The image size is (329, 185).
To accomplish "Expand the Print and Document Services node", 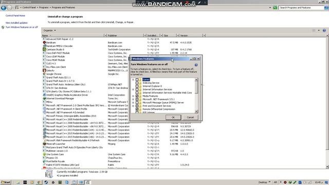I will click(133, 106).
